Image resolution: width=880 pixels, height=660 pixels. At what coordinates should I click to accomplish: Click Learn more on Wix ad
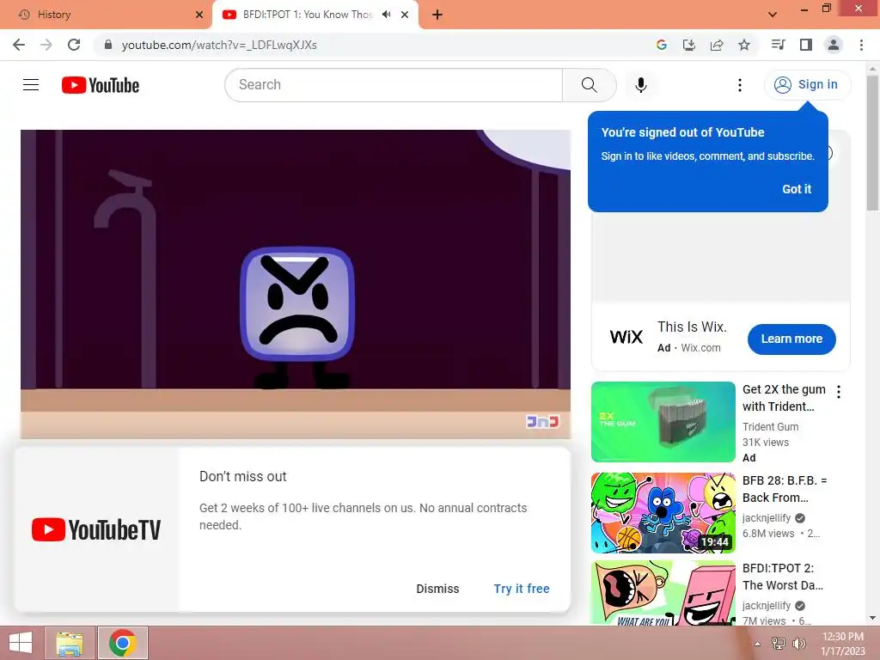click(x=791, y=339)
